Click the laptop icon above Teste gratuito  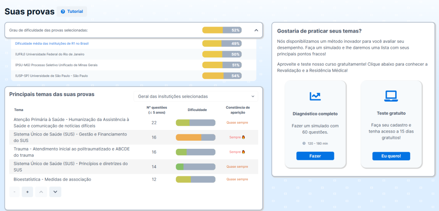point(391,95)
